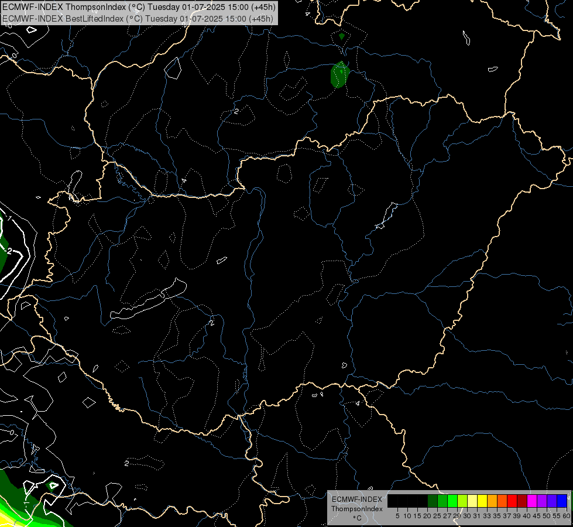
Task: Click the ThompsonIndex label in the legend
Action: (x=356, y=509)
